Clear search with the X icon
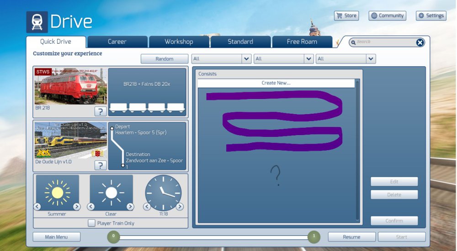457x251 pixels. (420, 42)
